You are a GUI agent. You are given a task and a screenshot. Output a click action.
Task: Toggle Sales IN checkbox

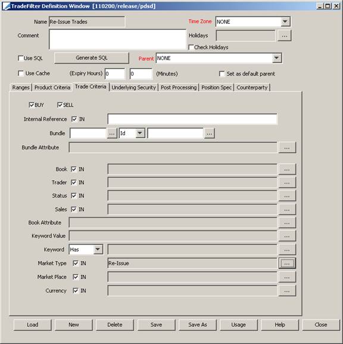point(73,209)
